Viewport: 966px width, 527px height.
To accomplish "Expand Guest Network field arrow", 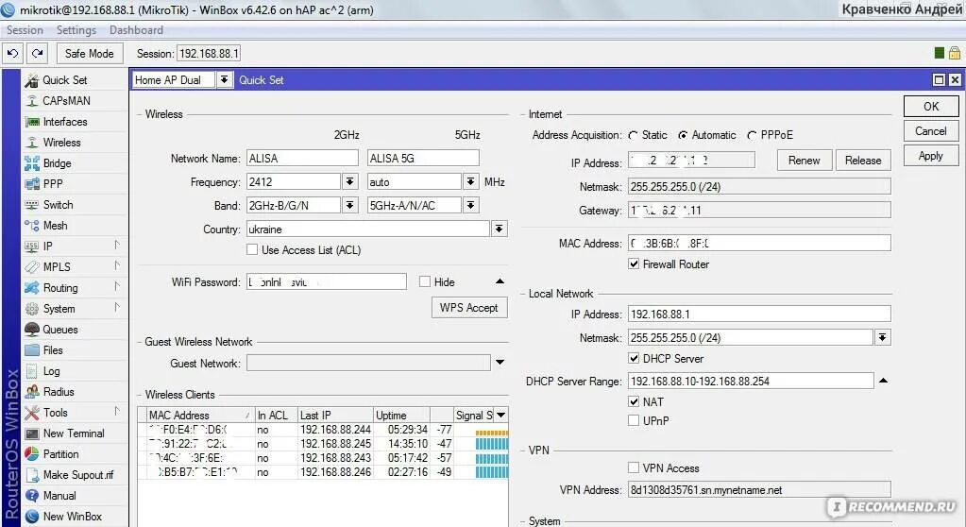I will coord(500,363).
